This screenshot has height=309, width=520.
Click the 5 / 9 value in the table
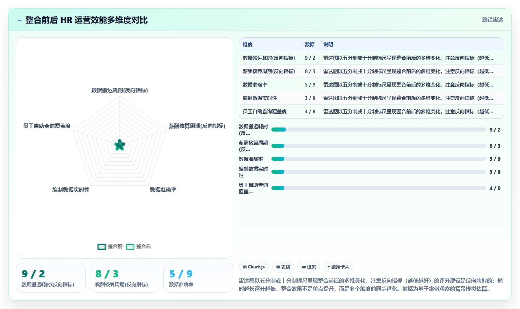pyautogui.click(x=310, y=85)
